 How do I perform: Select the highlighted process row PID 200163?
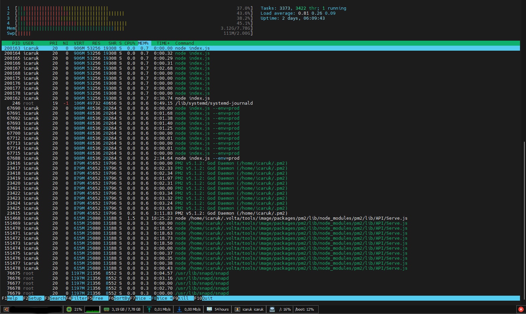(261, 48)
